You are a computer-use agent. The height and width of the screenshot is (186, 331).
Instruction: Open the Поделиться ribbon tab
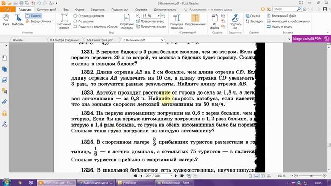[119, 9]
